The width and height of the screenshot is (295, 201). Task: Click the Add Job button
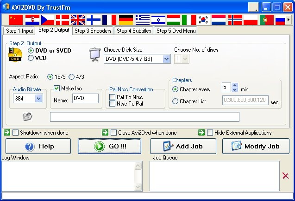click(183, 146)
